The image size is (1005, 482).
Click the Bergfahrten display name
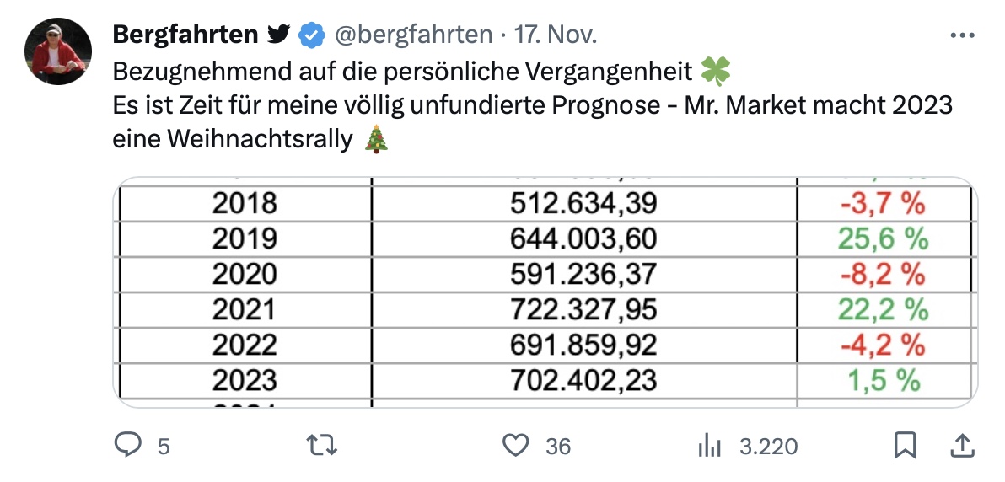coord(185,35)
